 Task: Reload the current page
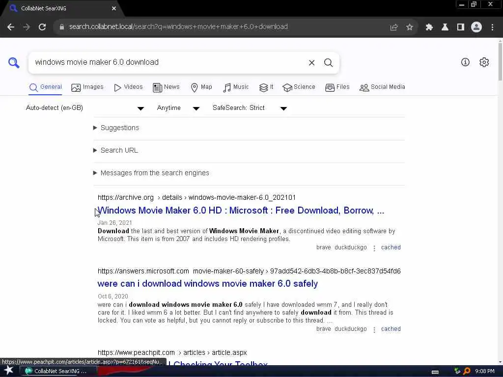coord(42,27)
